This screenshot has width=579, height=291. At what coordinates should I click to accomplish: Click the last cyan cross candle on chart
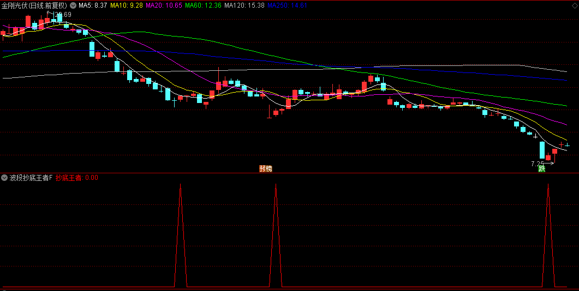567,145
